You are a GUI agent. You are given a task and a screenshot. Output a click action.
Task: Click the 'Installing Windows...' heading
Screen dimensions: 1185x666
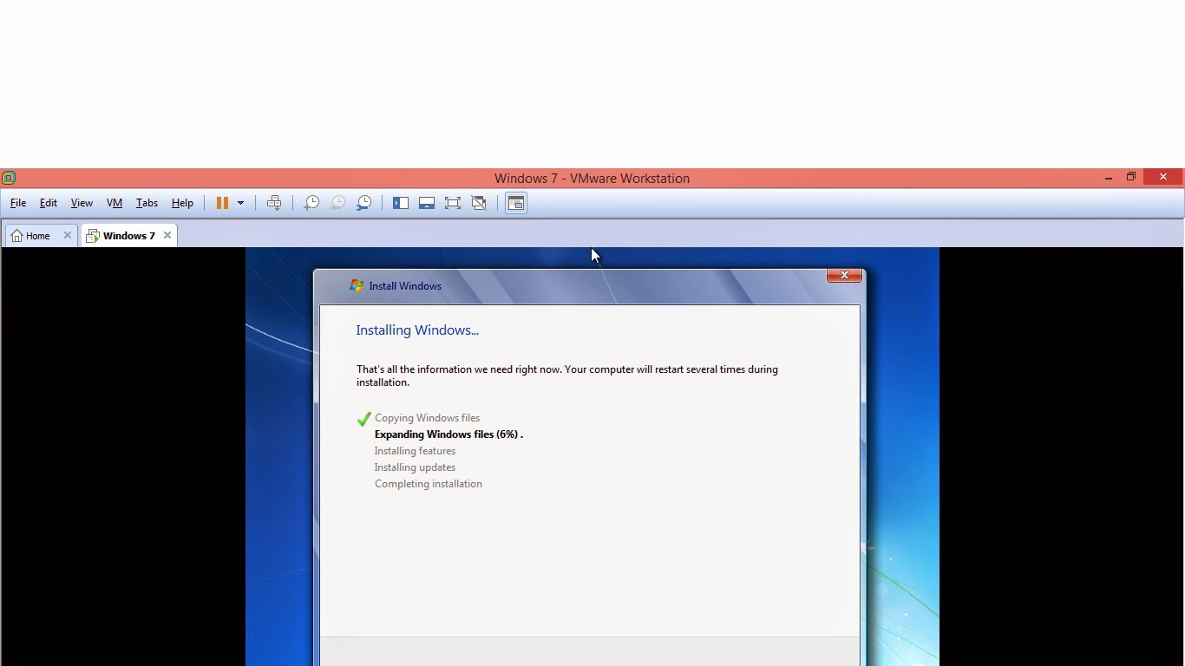[417, 330]
